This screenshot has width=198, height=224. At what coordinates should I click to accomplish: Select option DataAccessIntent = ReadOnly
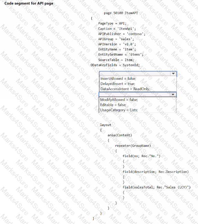(x=125, y=89)
